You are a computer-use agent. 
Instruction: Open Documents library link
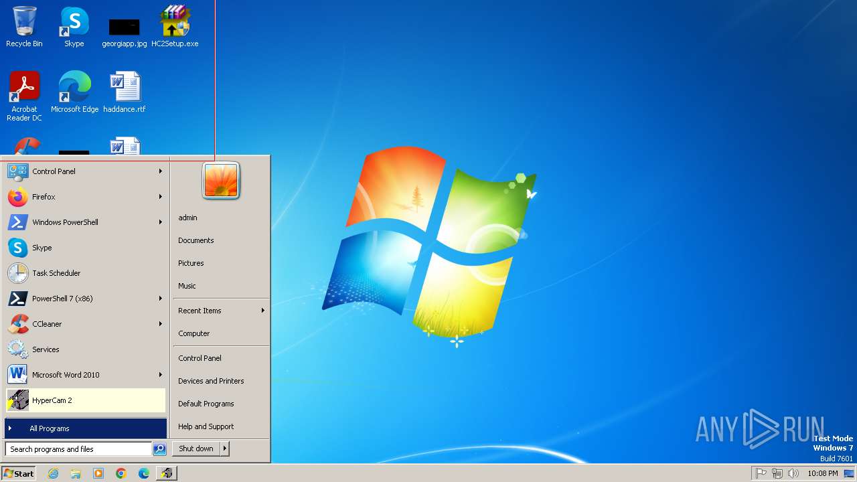point(221,240)
